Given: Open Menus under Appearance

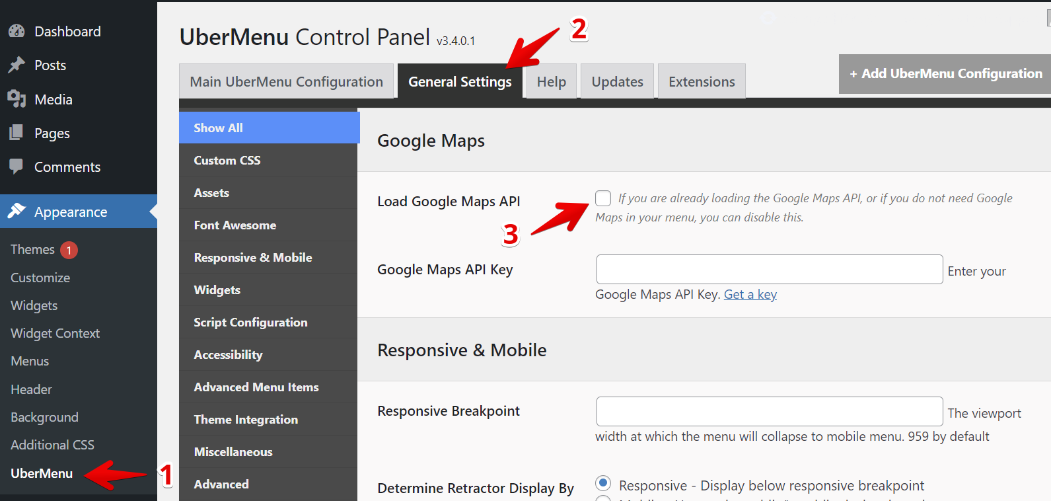Looking at the screenshot, I should (30, 361).
